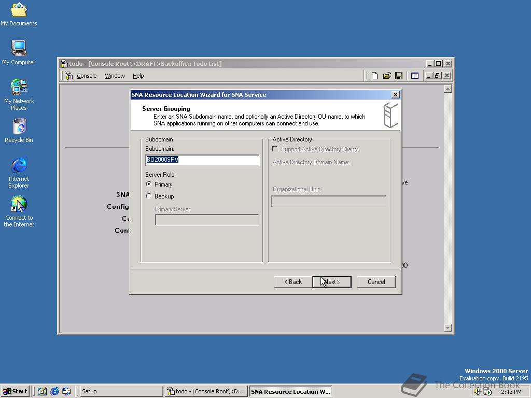Click the tray icon beside the clock
Viewport: 531px width, 398px height.
point(487,392)
